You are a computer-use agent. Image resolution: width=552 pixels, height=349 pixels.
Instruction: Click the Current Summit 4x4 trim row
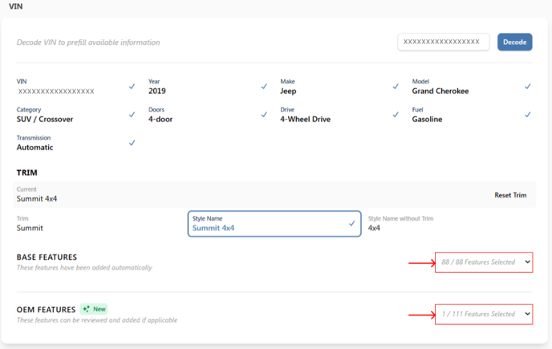click(274, 194)
